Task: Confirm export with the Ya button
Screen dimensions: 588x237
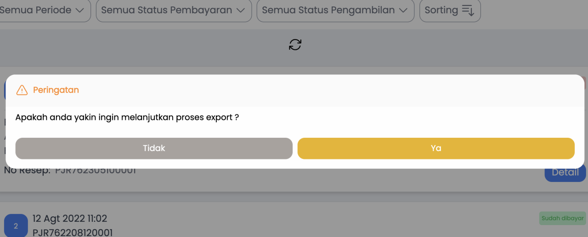Action: point(436,148)
